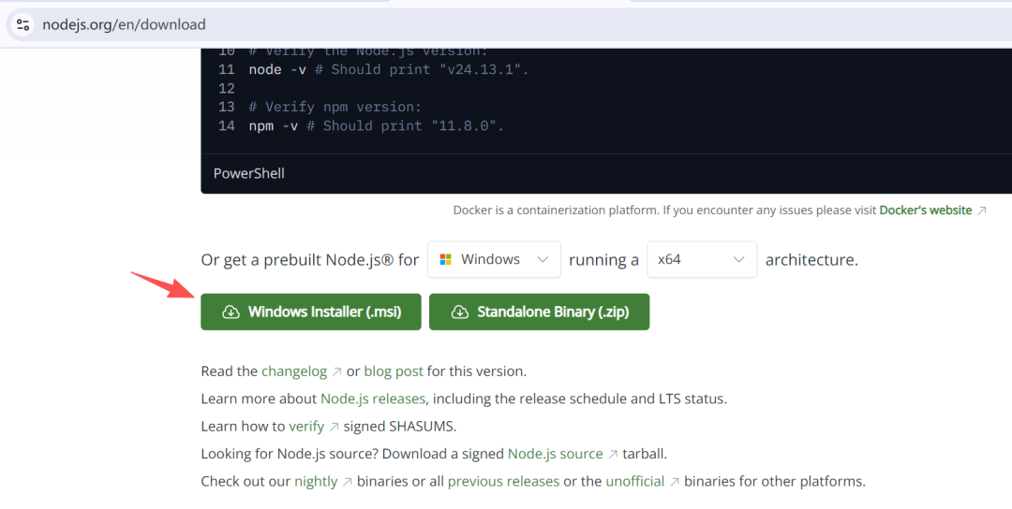The width and height of the screenshot is (1012, 509).
Task: Click the download icon on Standalone Binary button
Action: (x=459, y=312)
